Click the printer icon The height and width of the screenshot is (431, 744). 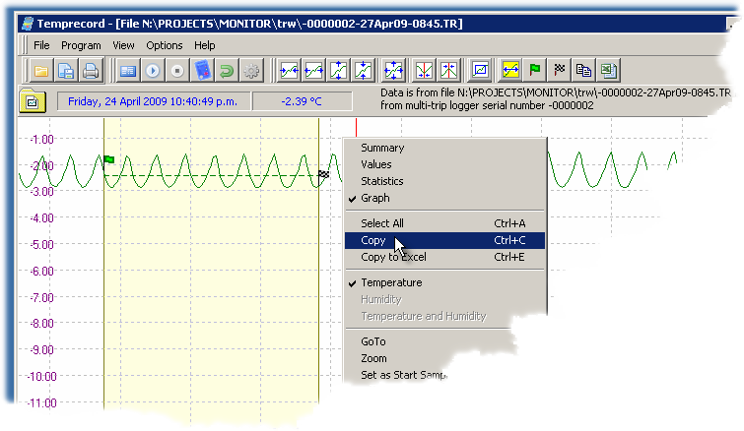coord(90,71)
